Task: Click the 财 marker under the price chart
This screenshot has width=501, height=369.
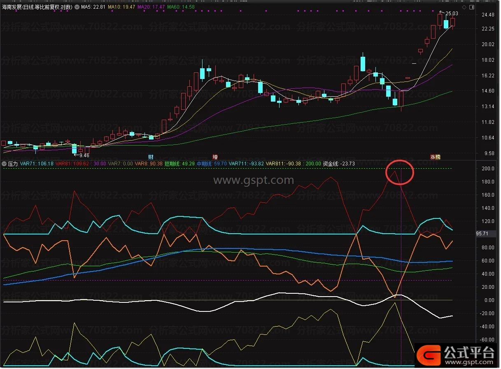Action: coord(151,157)
